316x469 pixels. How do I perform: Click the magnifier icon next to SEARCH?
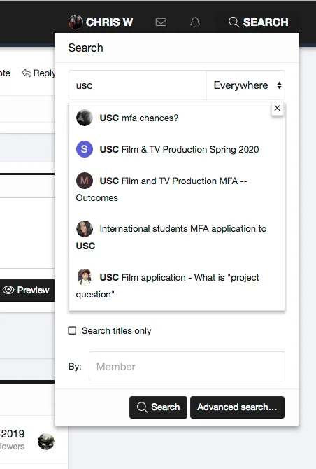click(x=234, y=22)
